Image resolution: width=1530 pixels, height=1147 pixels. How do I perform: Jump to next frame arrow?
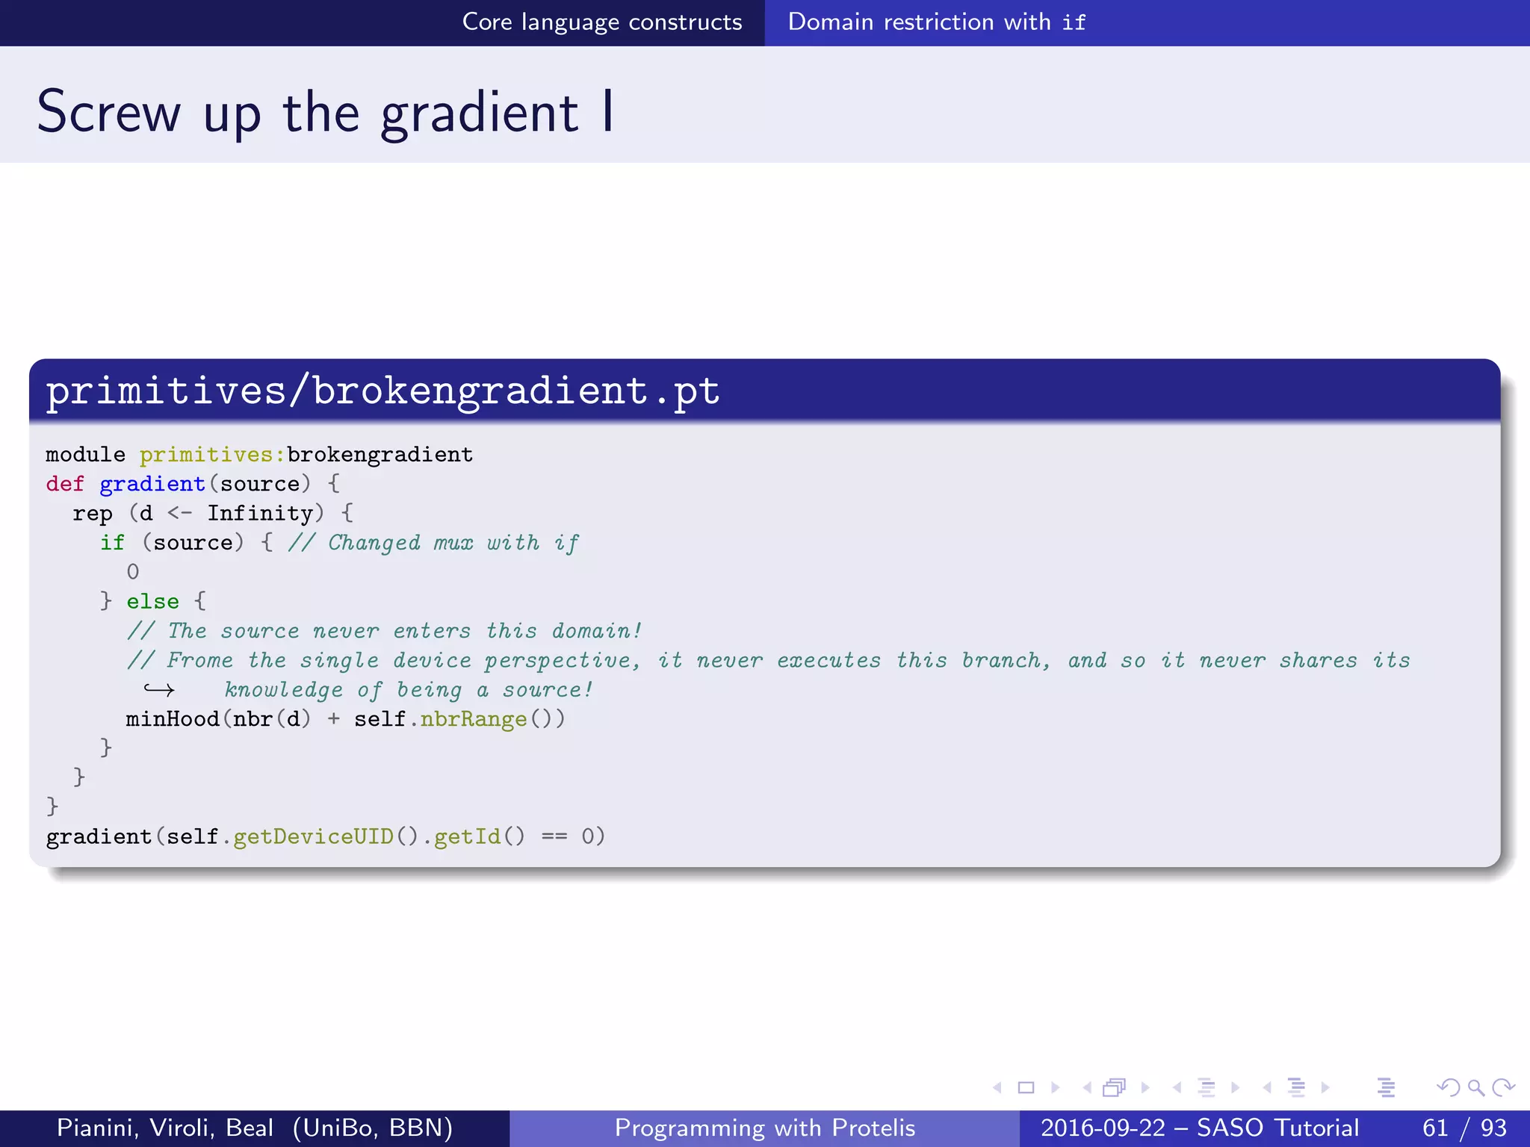pos(1145,1088)
